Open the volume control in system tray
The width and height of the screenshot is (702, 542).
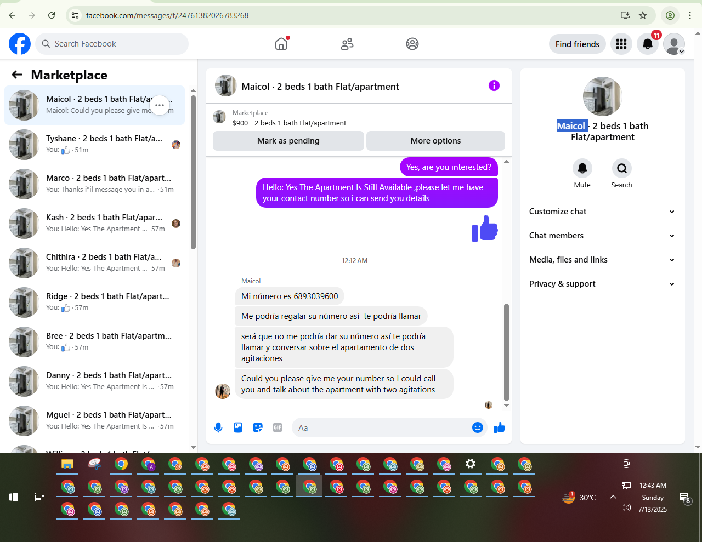point(626,507)
